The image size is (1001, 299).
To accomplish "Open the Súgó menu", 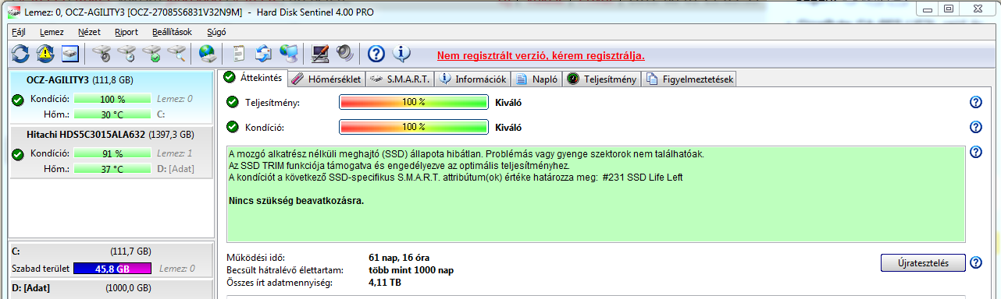I will coord(216,32).
